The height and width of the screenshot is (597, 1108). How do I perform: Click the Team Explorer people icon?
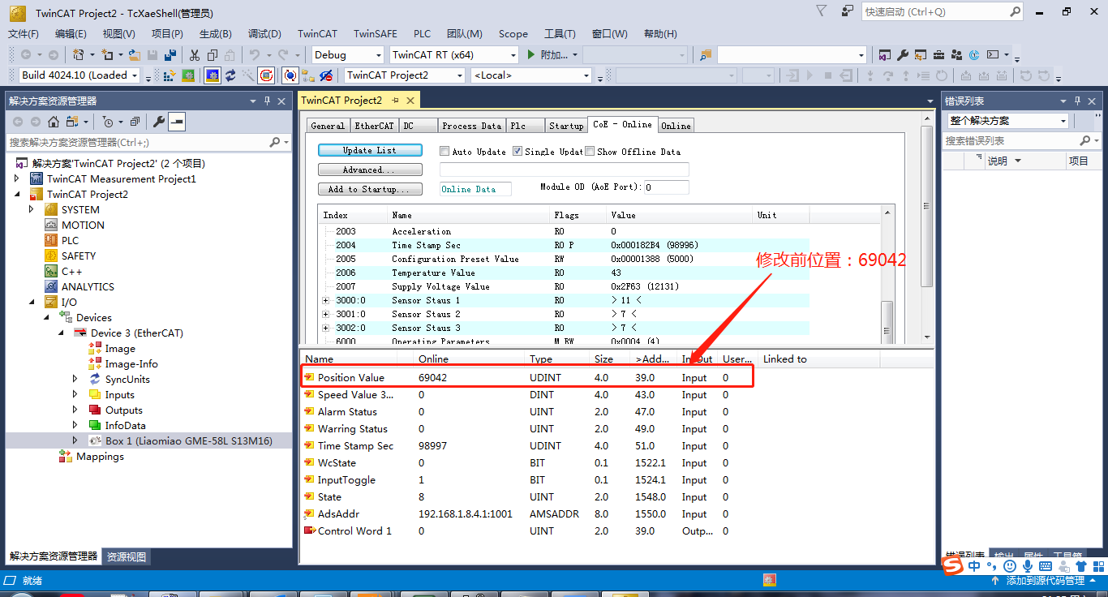pyautogui.click(x=956, y=55)
